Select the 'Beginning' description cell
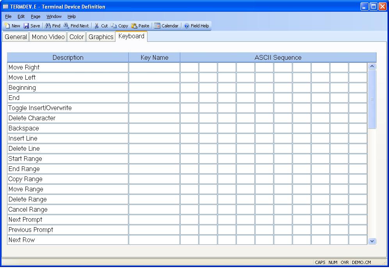 tap(68, 88)
